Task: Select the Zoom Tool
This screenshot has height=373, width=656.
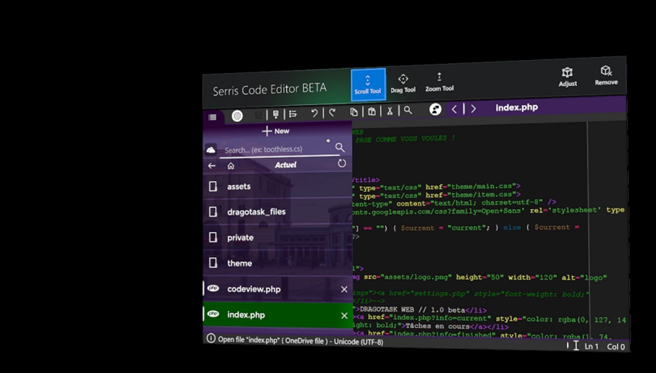Action: [439, 82]
